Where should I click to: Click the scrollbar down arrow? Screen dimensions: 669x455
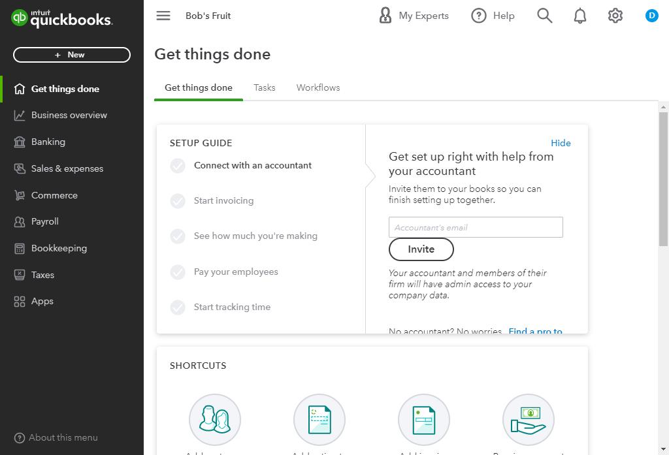663,449
